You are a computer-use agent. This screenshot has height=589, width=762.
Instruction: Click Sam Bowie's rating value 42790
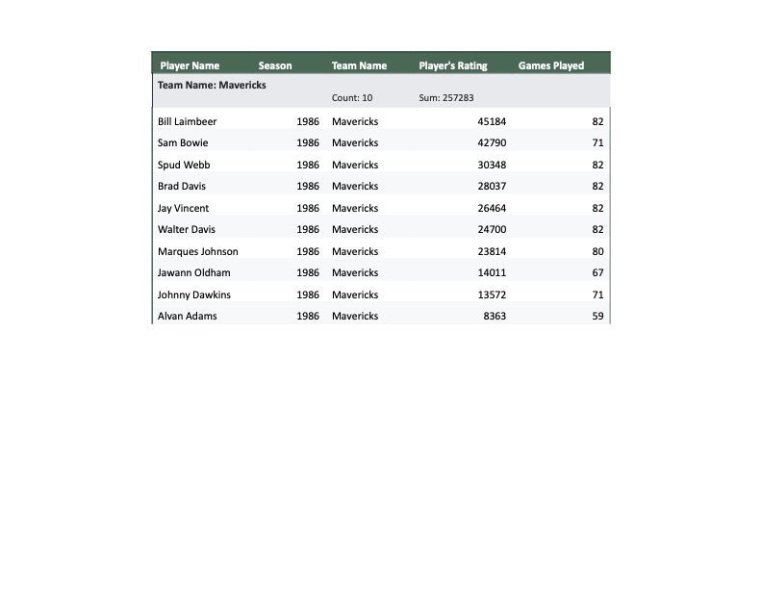click(492, 142)
